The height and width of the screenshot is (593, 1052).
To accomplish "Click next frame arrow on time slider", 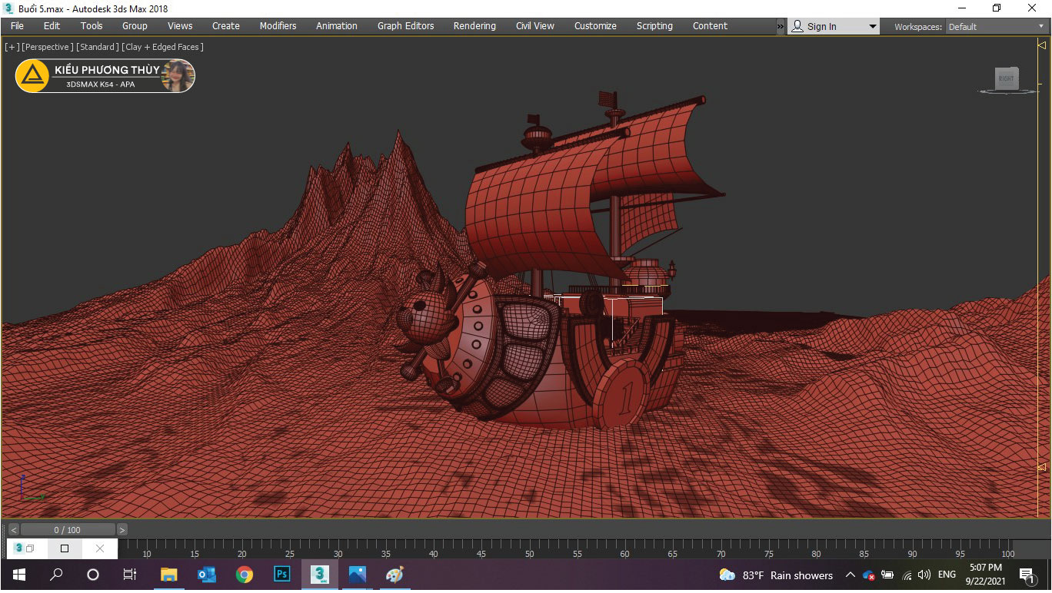I will pos(122,530).
